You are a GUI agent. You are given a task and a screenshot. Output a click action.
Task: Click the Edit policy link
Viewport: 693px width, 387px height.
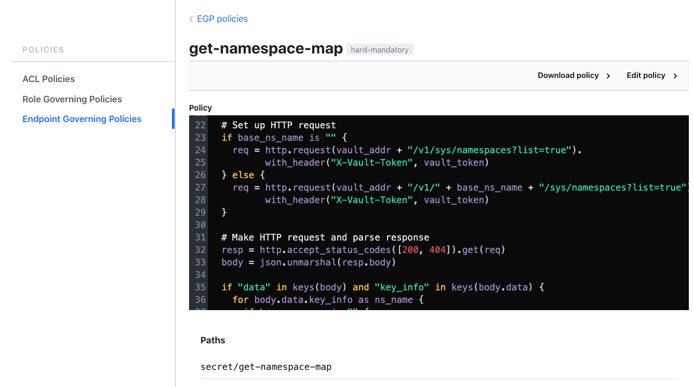pyautogui.click(x=646, y=75)
